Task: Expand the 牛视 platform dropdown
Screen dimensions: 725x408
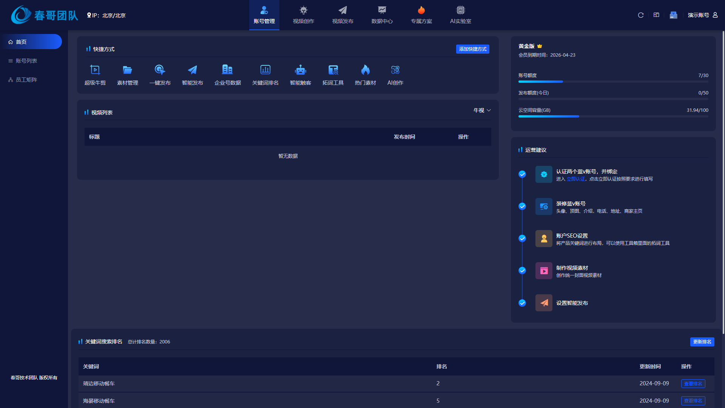Action: tap(482, 110)
